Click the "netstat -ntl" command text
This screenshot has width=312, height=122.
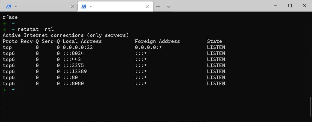[x=36, y=29]
